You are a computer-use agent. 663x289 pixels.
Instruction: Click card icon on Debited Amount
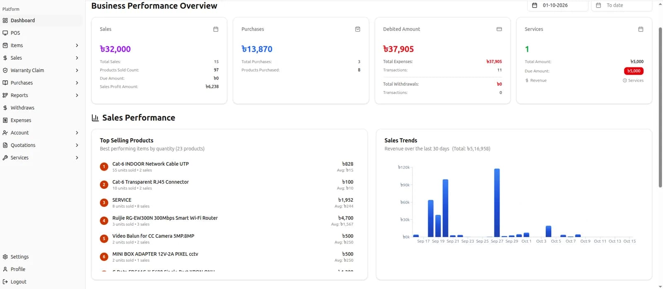(x=499, y=29)
